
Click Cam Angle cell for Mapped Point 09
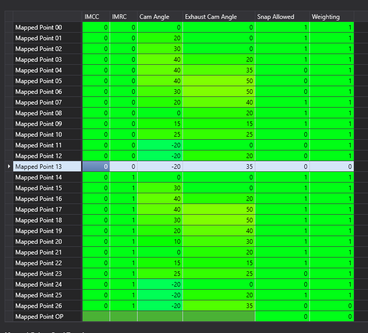click(x=160, y=124)
